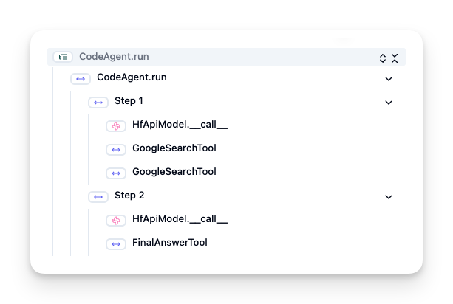Collapse the nested CodeAgent.run row using its chevron
Image resolution: width=453 pixels, height=304 pixels.
click(x=389, y=78)
